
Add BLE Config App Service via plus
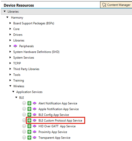click(29, 115)
